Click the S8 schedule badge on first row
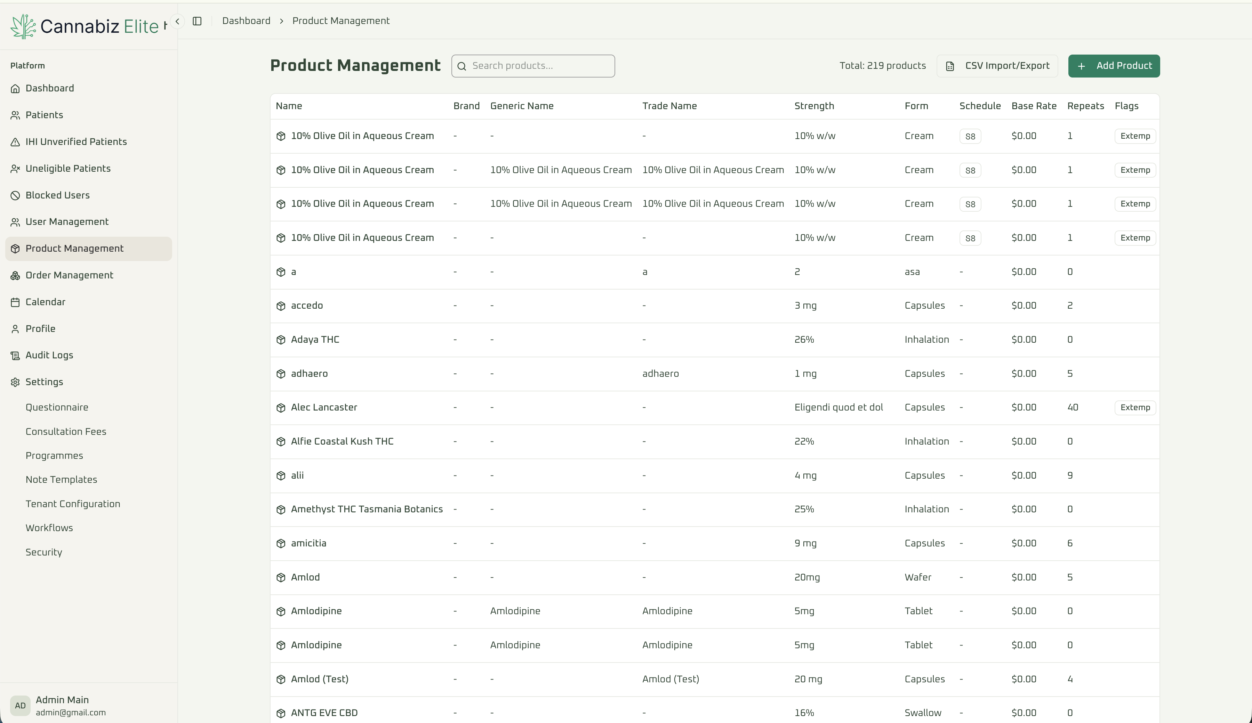Screen dimensions: 1252x723 pyautogui.click(x=970, y=136)
